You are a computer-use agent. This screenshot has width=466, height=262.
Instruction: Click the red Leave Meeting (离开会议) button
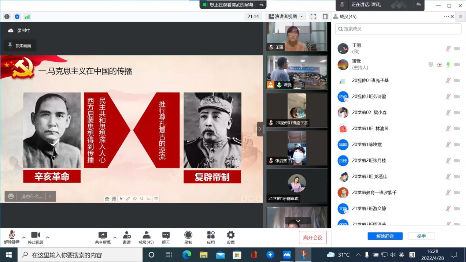312,237
